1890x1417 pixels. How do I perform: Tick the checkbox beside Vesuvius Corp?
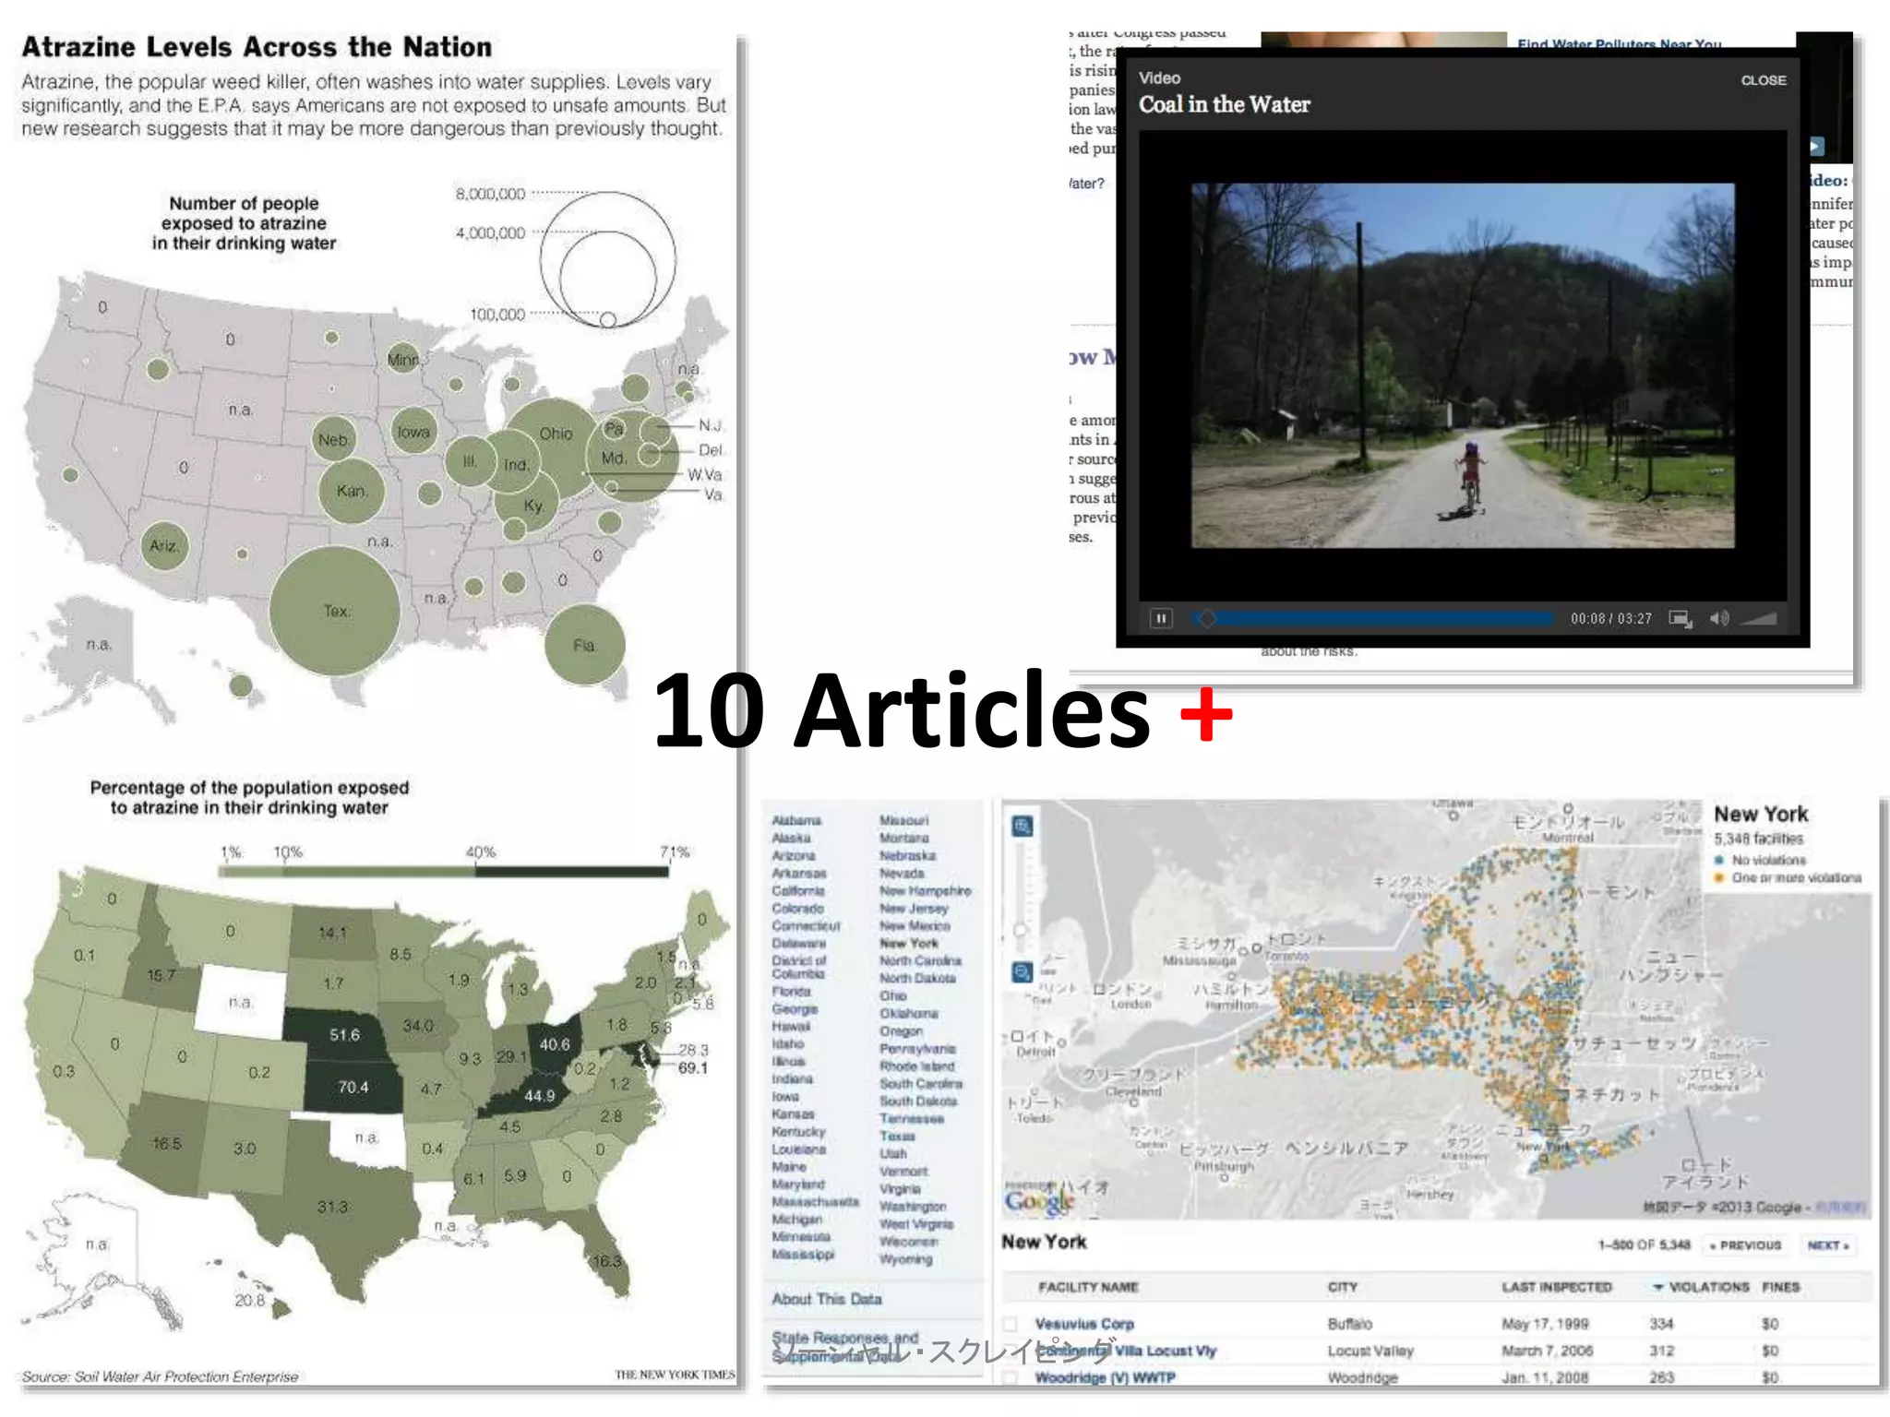point(1011,1324)
